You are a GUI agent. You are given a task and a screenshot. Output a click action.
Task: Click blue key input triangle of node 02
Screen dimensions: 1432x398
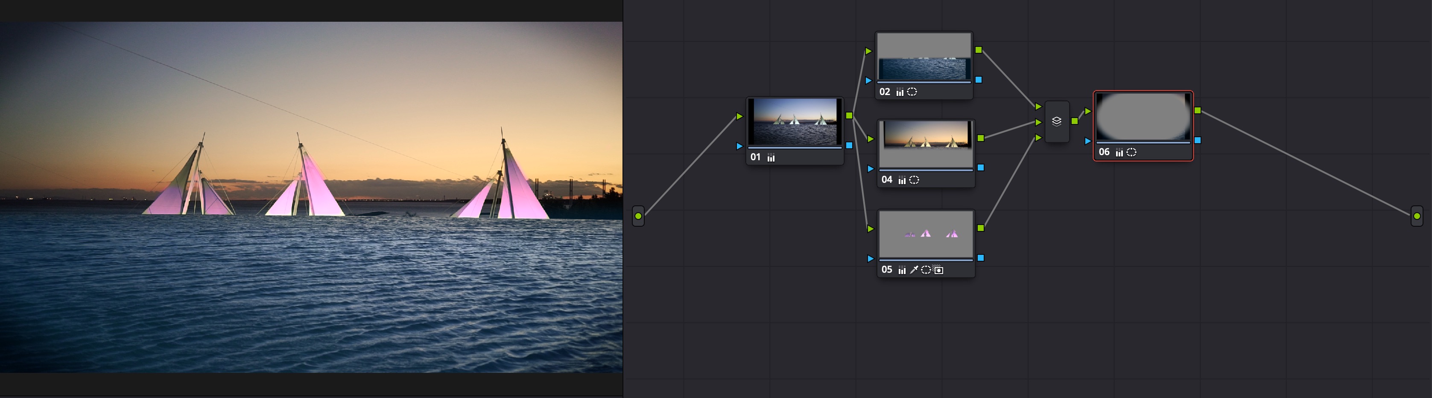point(868,81)
